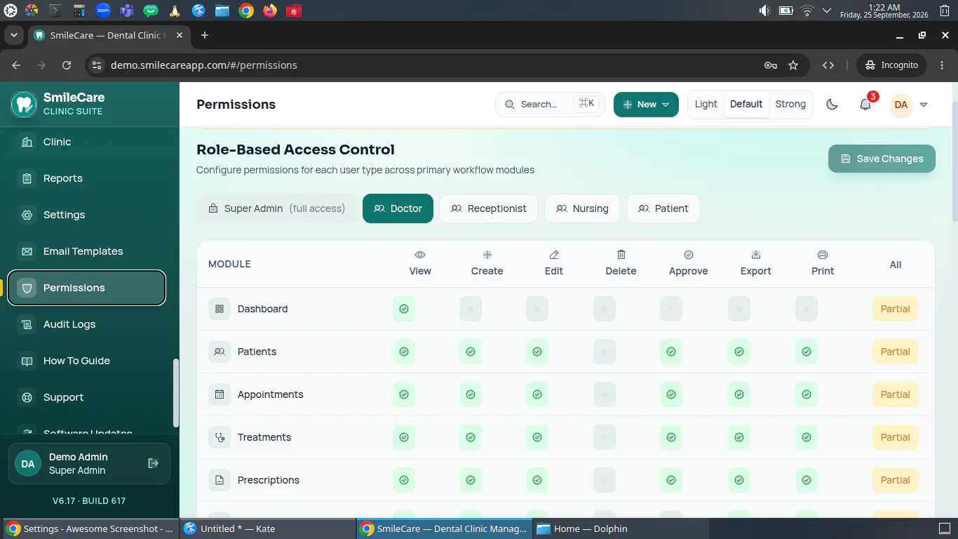This screenshot has height=539, width=958.
Task: Open notifications bell with 3 badge
Action: pyautogui.click(x=865, y=105)
